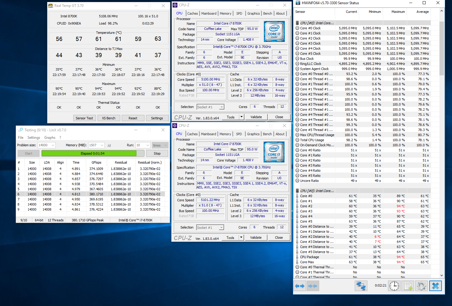Click Sensor Test button in Real Temp
This screenshot has height=306, width=452.
(84, 118)
